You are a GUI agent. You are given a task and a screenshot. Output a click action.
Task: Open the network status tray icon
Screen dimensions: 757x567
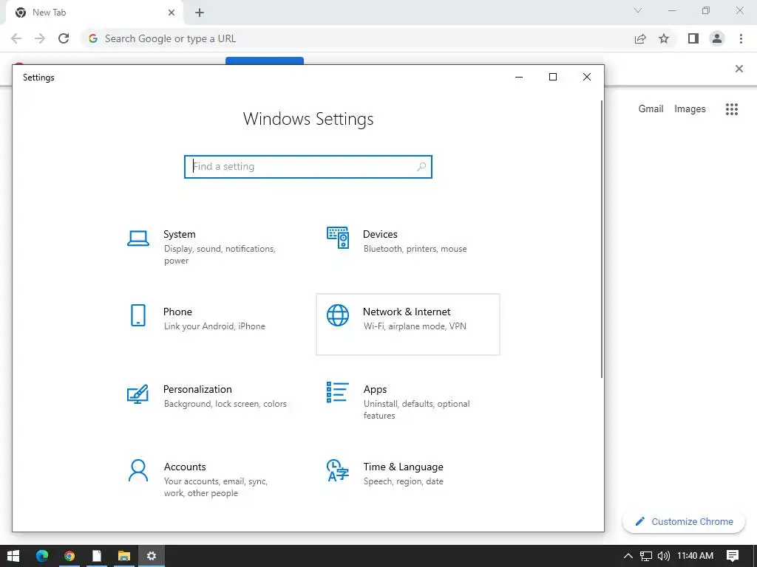646,556
